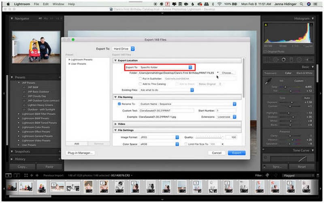Screen dimensions: 324x203
Task: Toggle Add to This Catalog checkbox
Action: [140, 84]
